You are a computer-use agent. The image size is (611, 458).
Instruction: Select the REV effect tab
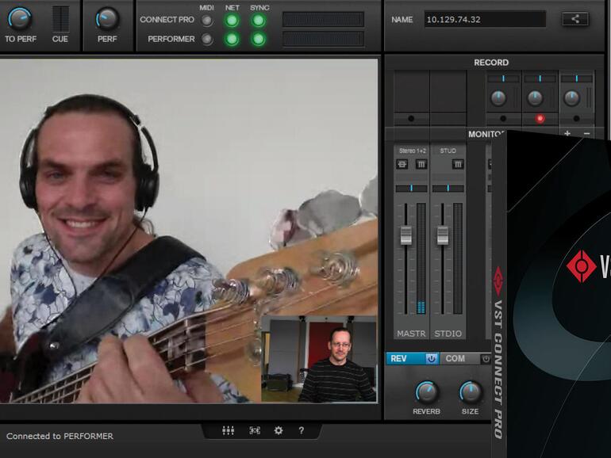click(403, 359)
